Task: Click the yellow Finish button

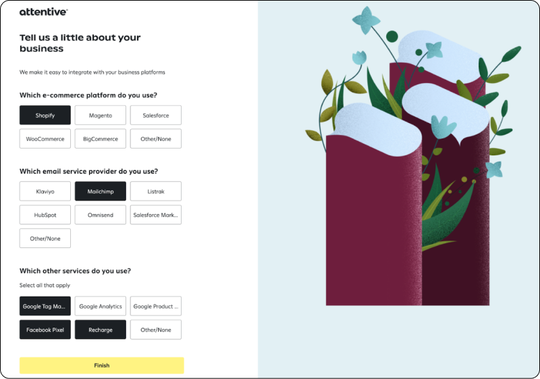Action: pyautogui.click(x=102, y=365)
